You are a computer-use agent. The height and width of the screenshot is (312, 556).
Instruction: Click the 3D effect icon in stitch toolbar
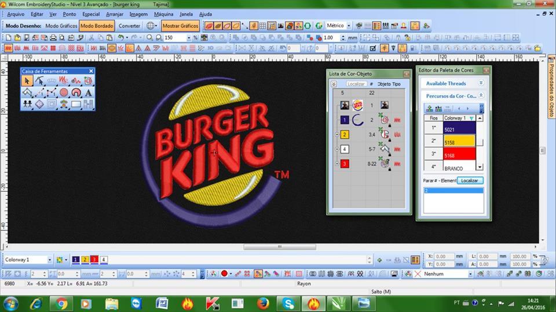[x=210, y=48]
